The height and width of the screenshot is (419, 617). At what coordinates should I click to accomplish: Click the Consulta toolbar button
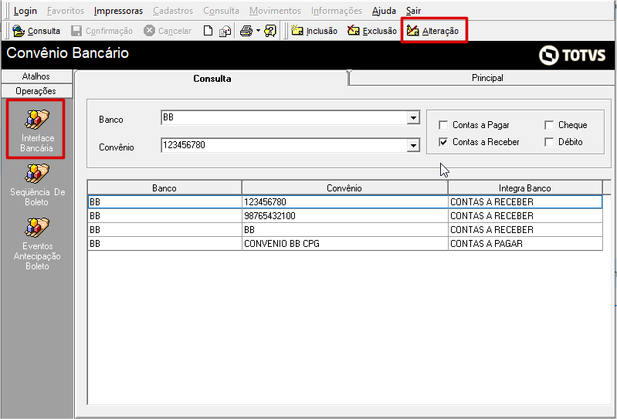tap(36, 31)
